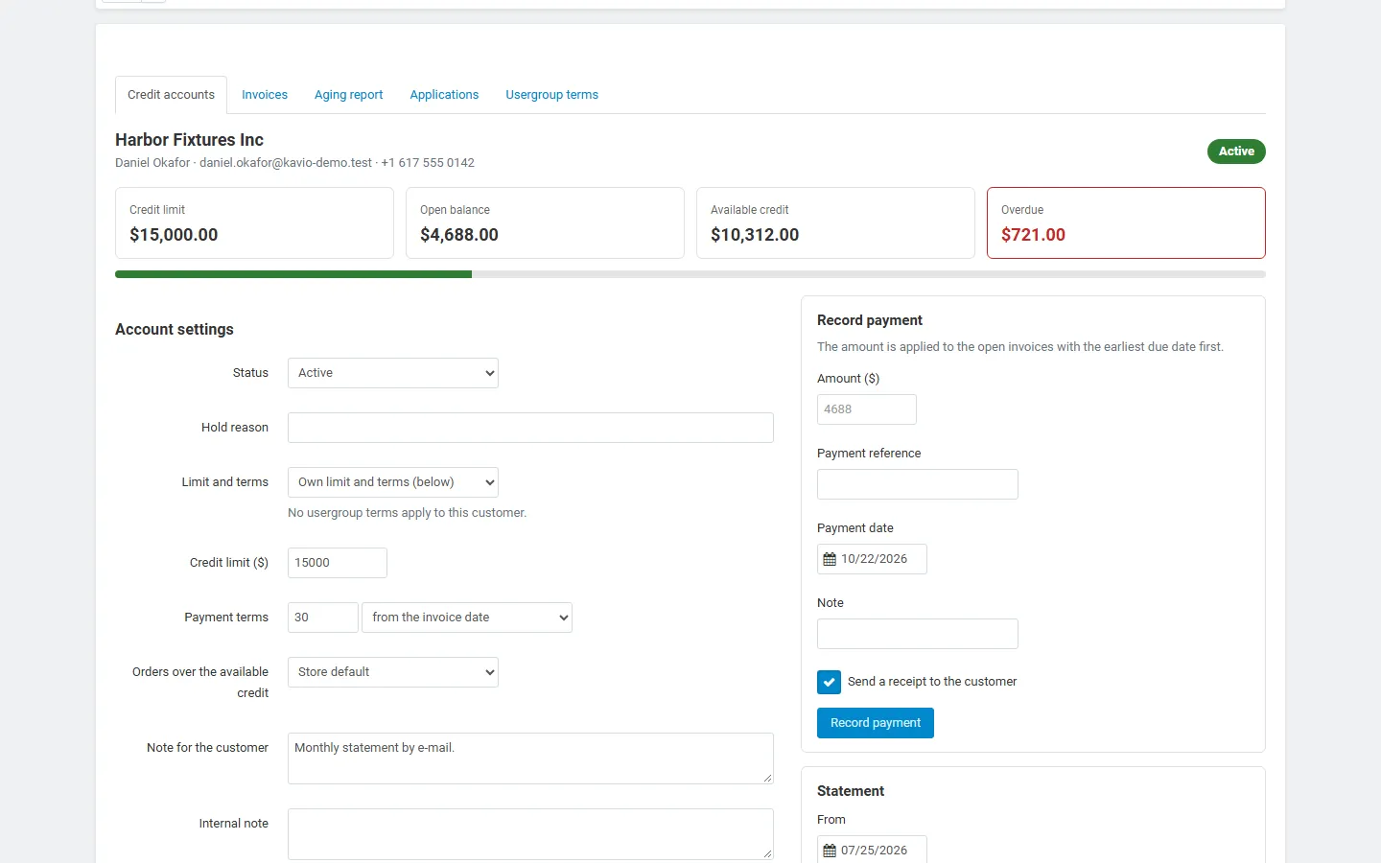The height and width of the screenshot is (863, 1381).
Task: Click the Note field in Record payment
Action: point(918,634)
